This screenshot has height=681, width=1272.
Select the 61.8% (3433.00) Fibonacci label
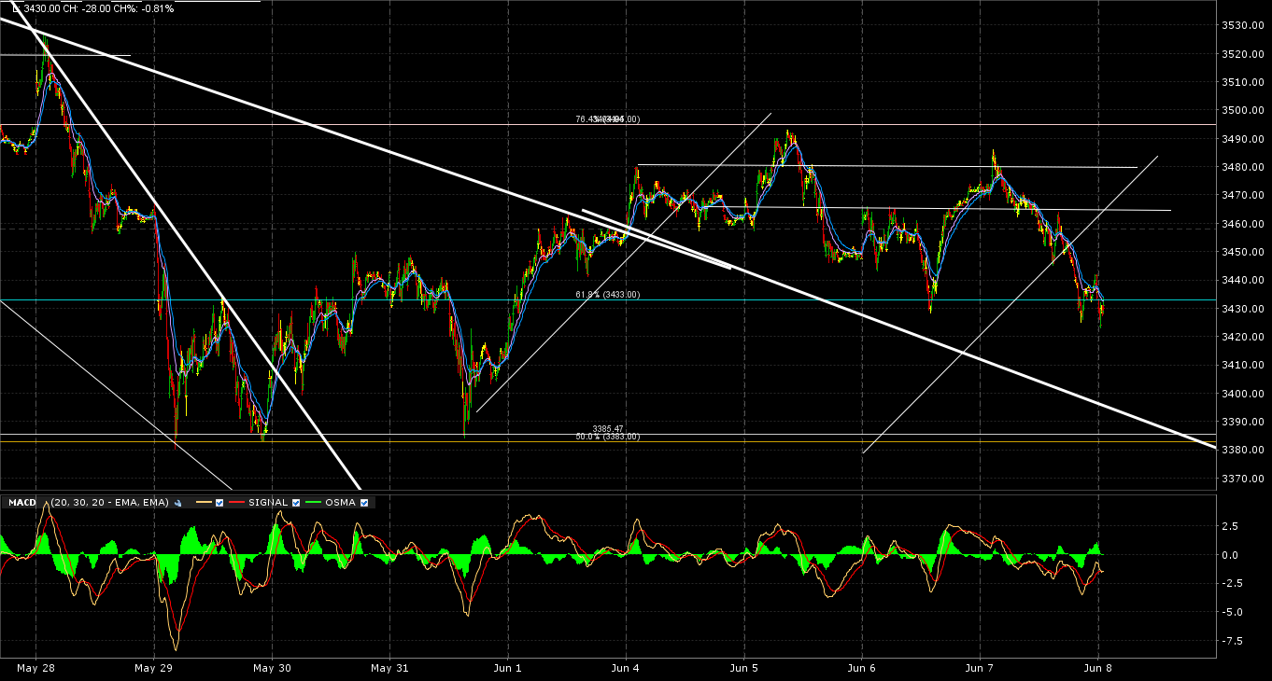tap(607, 295)
